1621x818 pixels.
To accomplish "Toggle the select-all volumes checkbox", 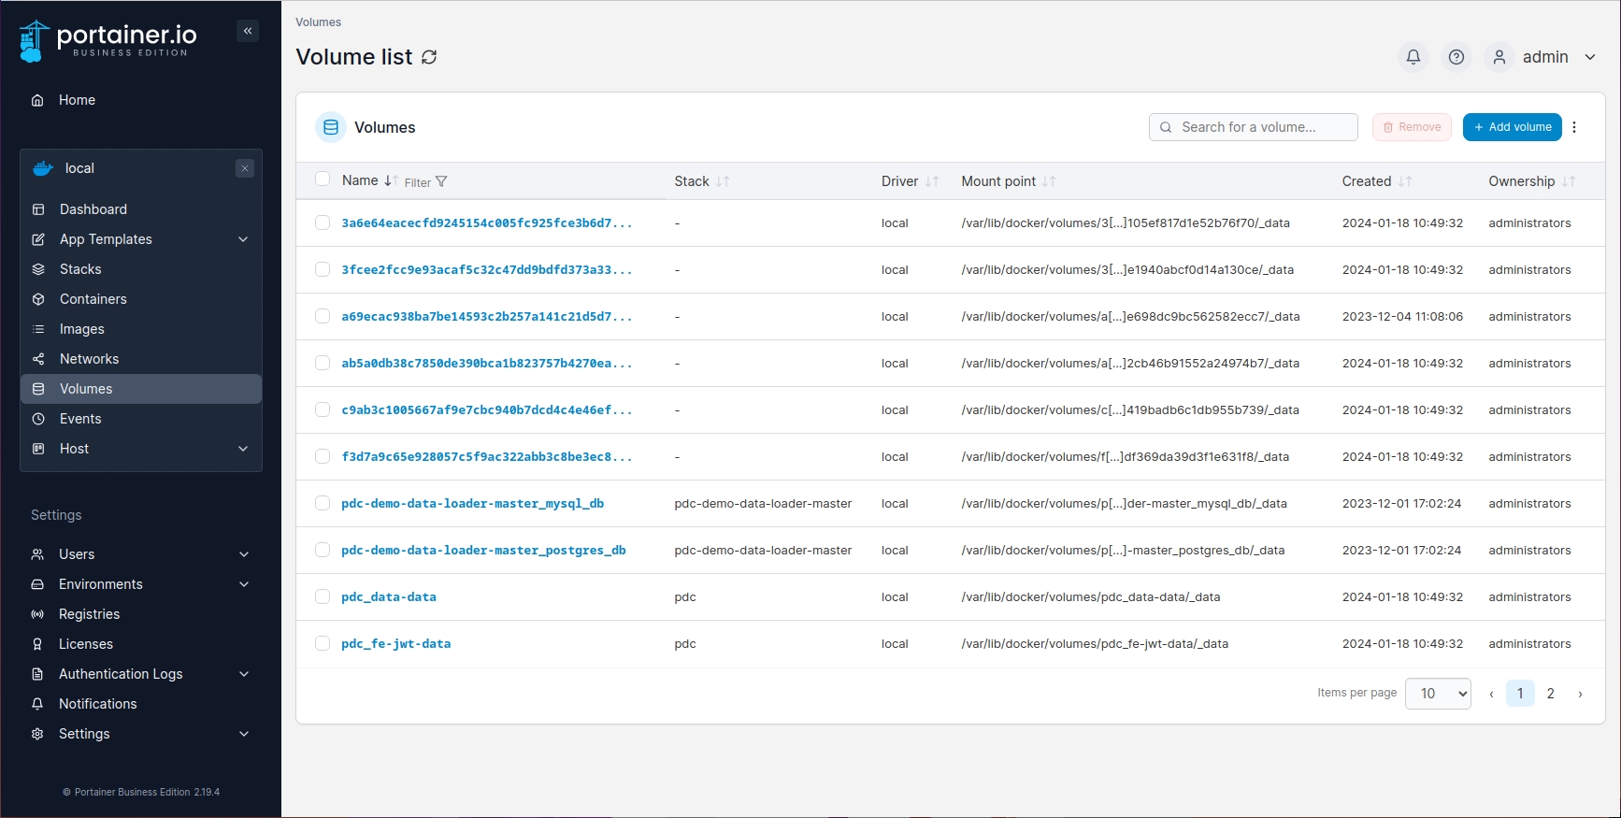I will click(x=323, y=179).
